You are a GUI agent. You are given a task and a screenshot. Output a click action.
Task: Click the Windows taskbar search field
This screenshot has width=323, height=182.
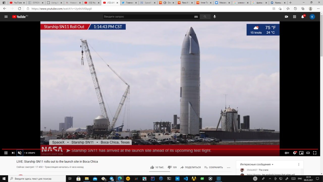tap(37, 178)
